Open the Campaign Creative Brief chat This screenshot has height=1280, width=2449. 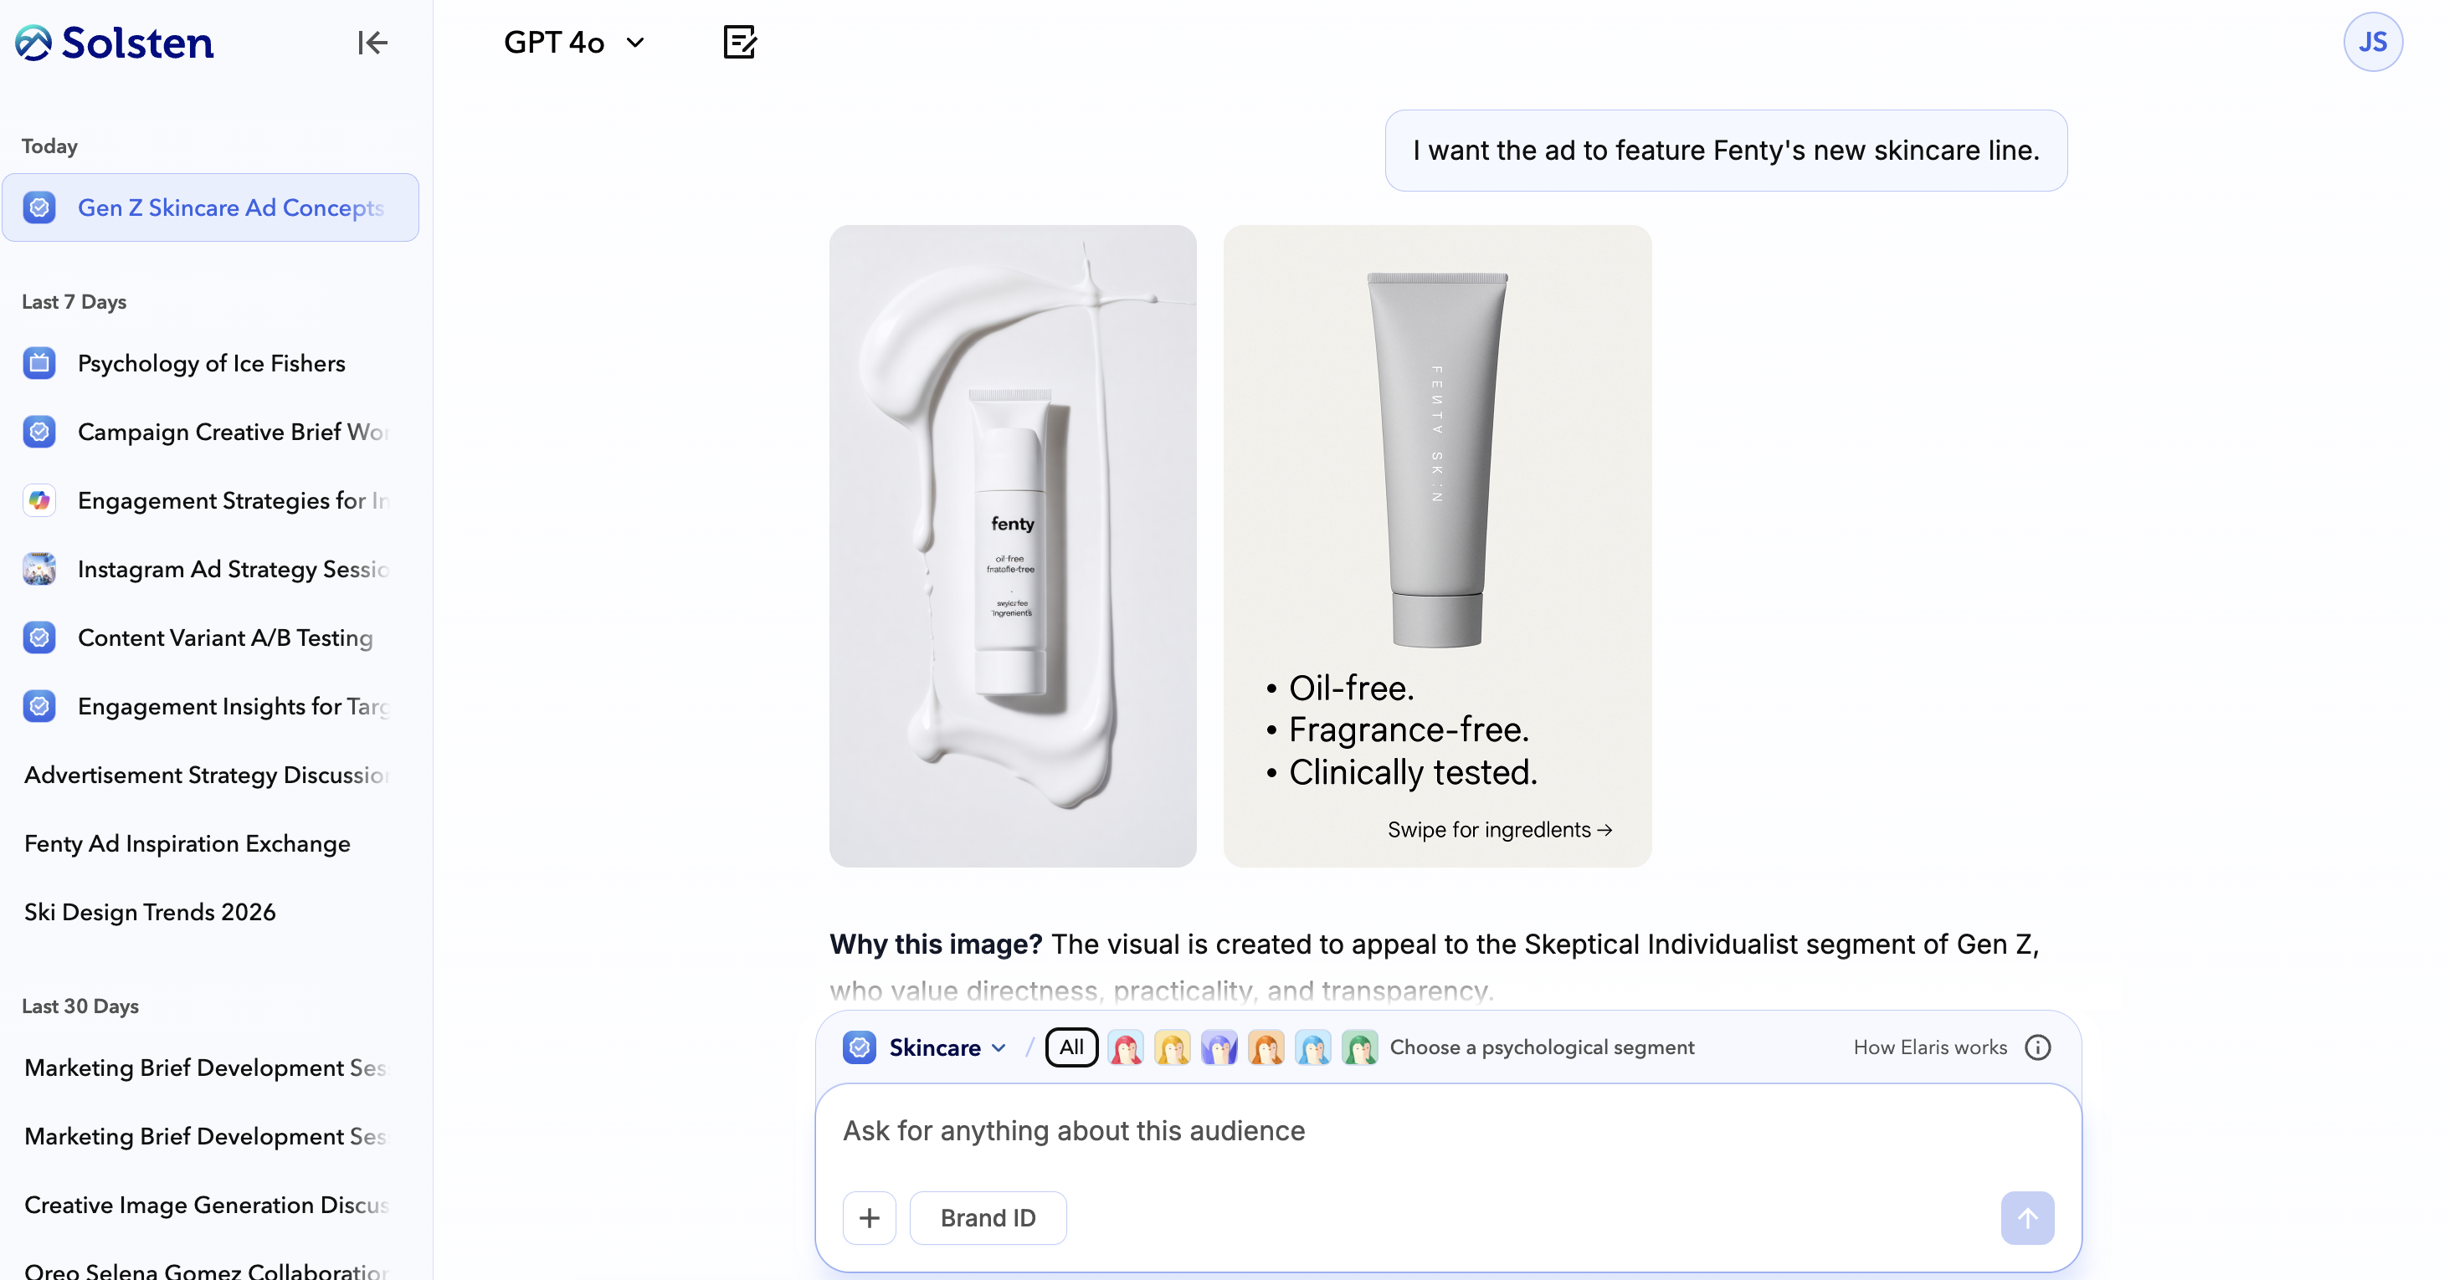click(210, 432)
